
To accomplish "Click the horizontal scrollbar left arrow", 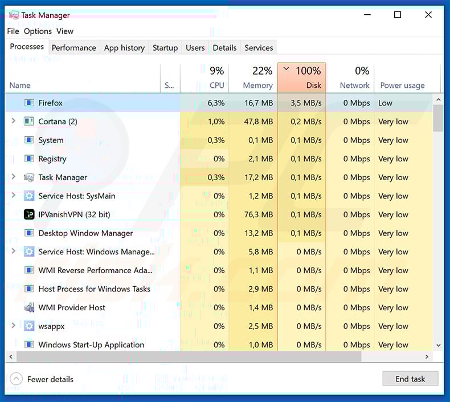I will (x=11, y=356).
